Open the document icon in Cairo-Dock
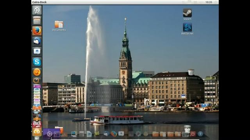The height and width of the screenshot is (140, 250). pyautogui.click(x=89, y=134)
